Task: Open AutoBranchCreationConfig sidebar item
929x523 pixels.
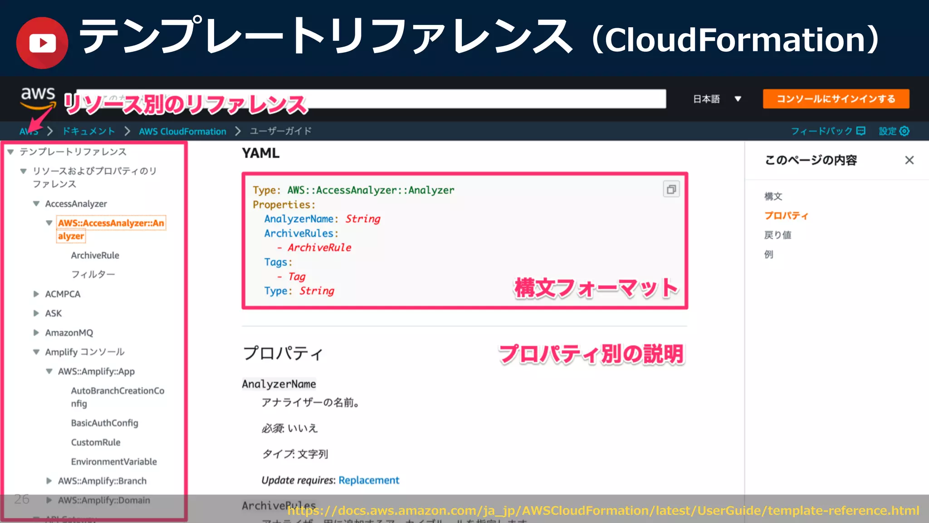Action: pyautogui.click(x=117, y=397)
